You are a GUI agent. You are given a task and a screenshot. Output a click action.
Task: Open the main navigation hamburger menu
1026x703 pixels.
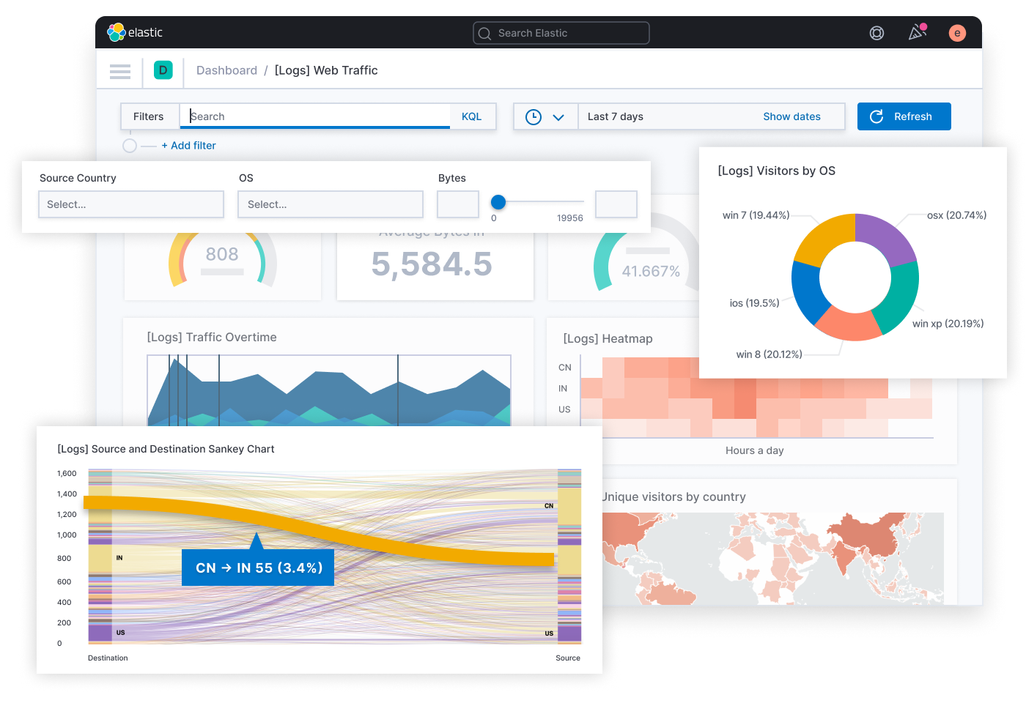(x=119, y=71)
